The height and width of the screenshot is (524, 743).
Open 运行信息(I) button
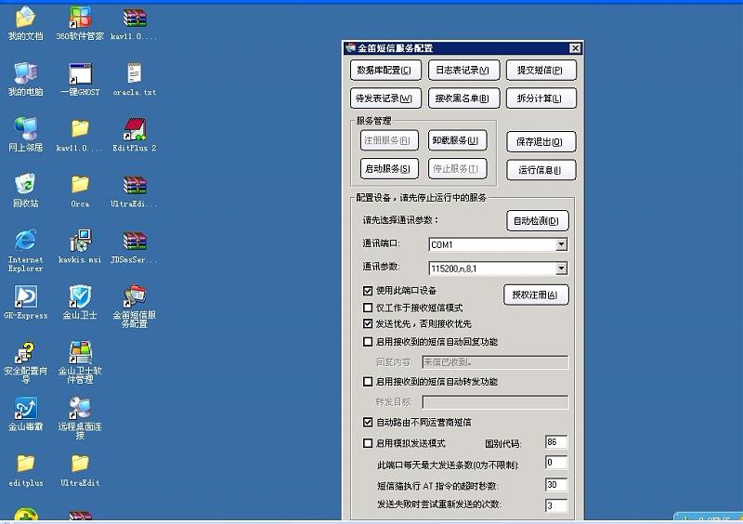541,170
